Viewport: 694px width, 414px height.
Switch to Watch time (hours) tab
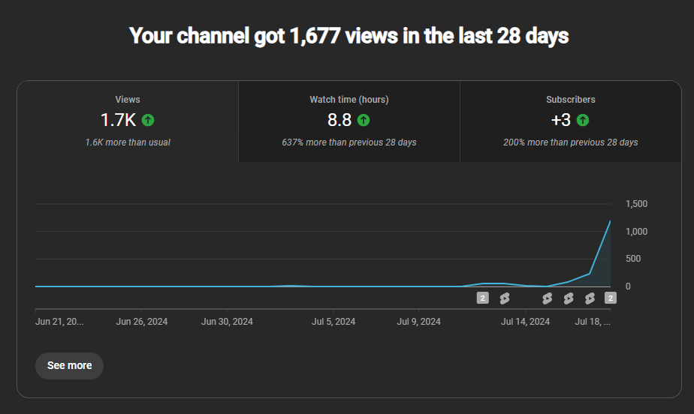349,121
